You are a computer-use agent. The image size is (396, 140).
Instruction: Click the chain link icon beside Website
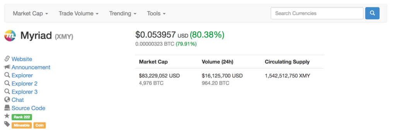point(7,59)
